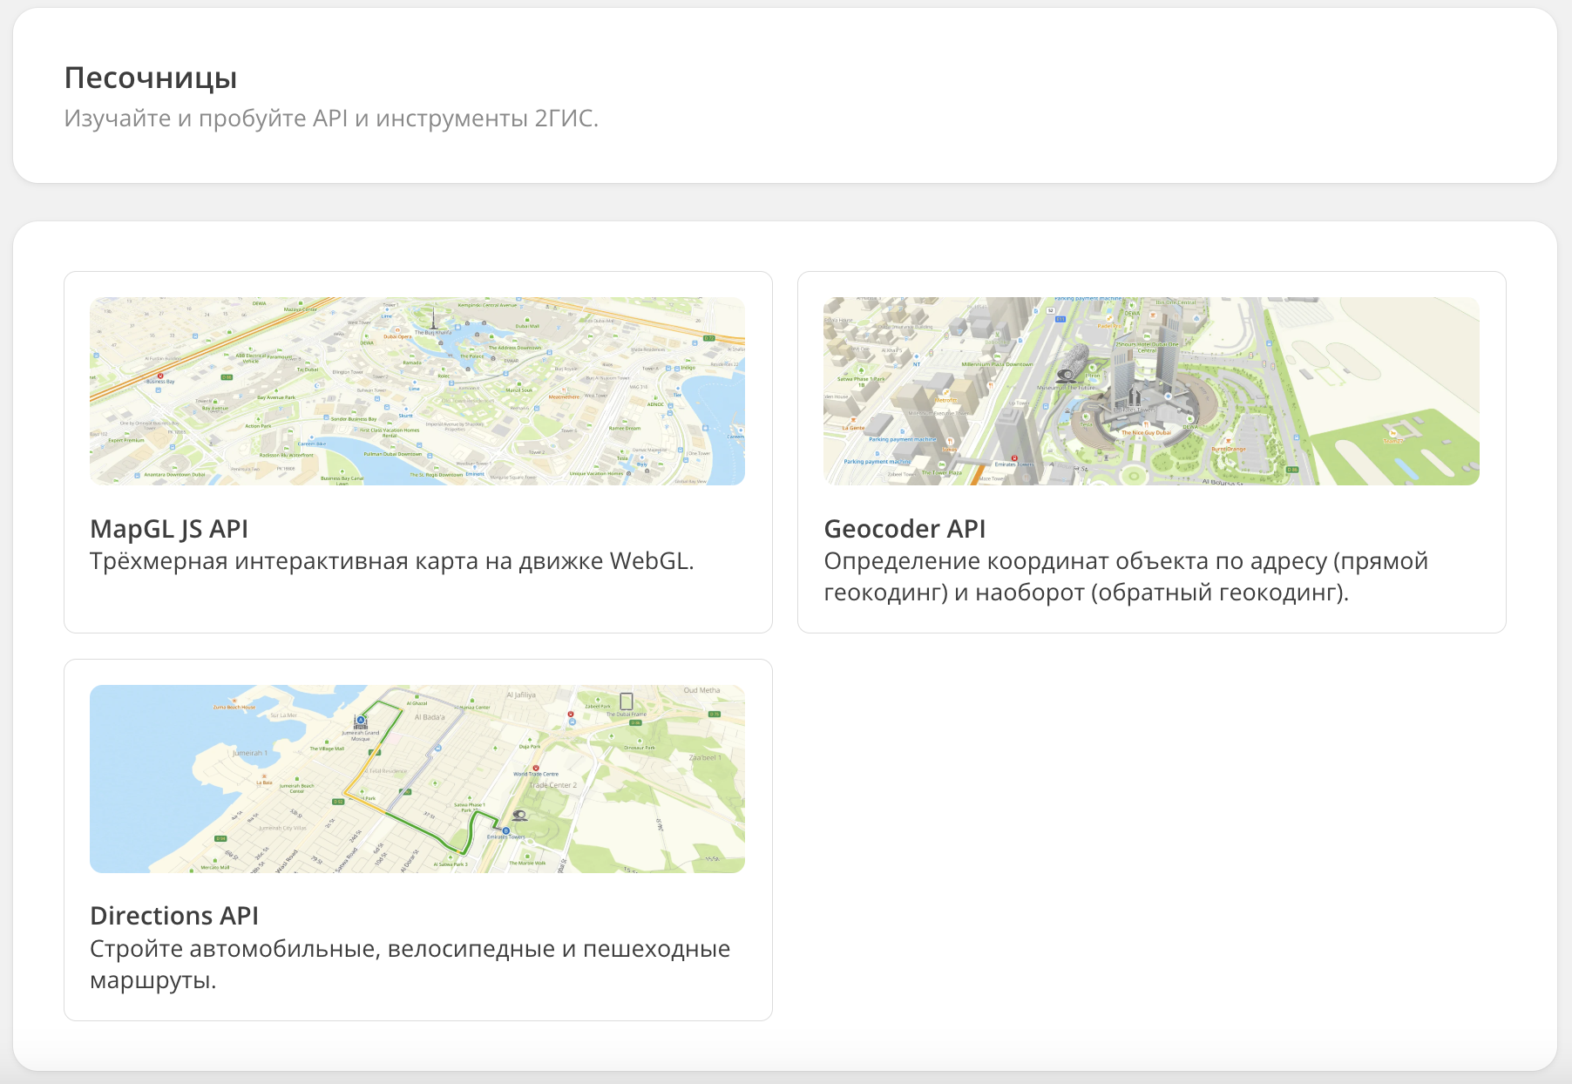
Task: Click the 'Трёхмерная интерактивная карта' description
Action: click(x=391, y=561)
